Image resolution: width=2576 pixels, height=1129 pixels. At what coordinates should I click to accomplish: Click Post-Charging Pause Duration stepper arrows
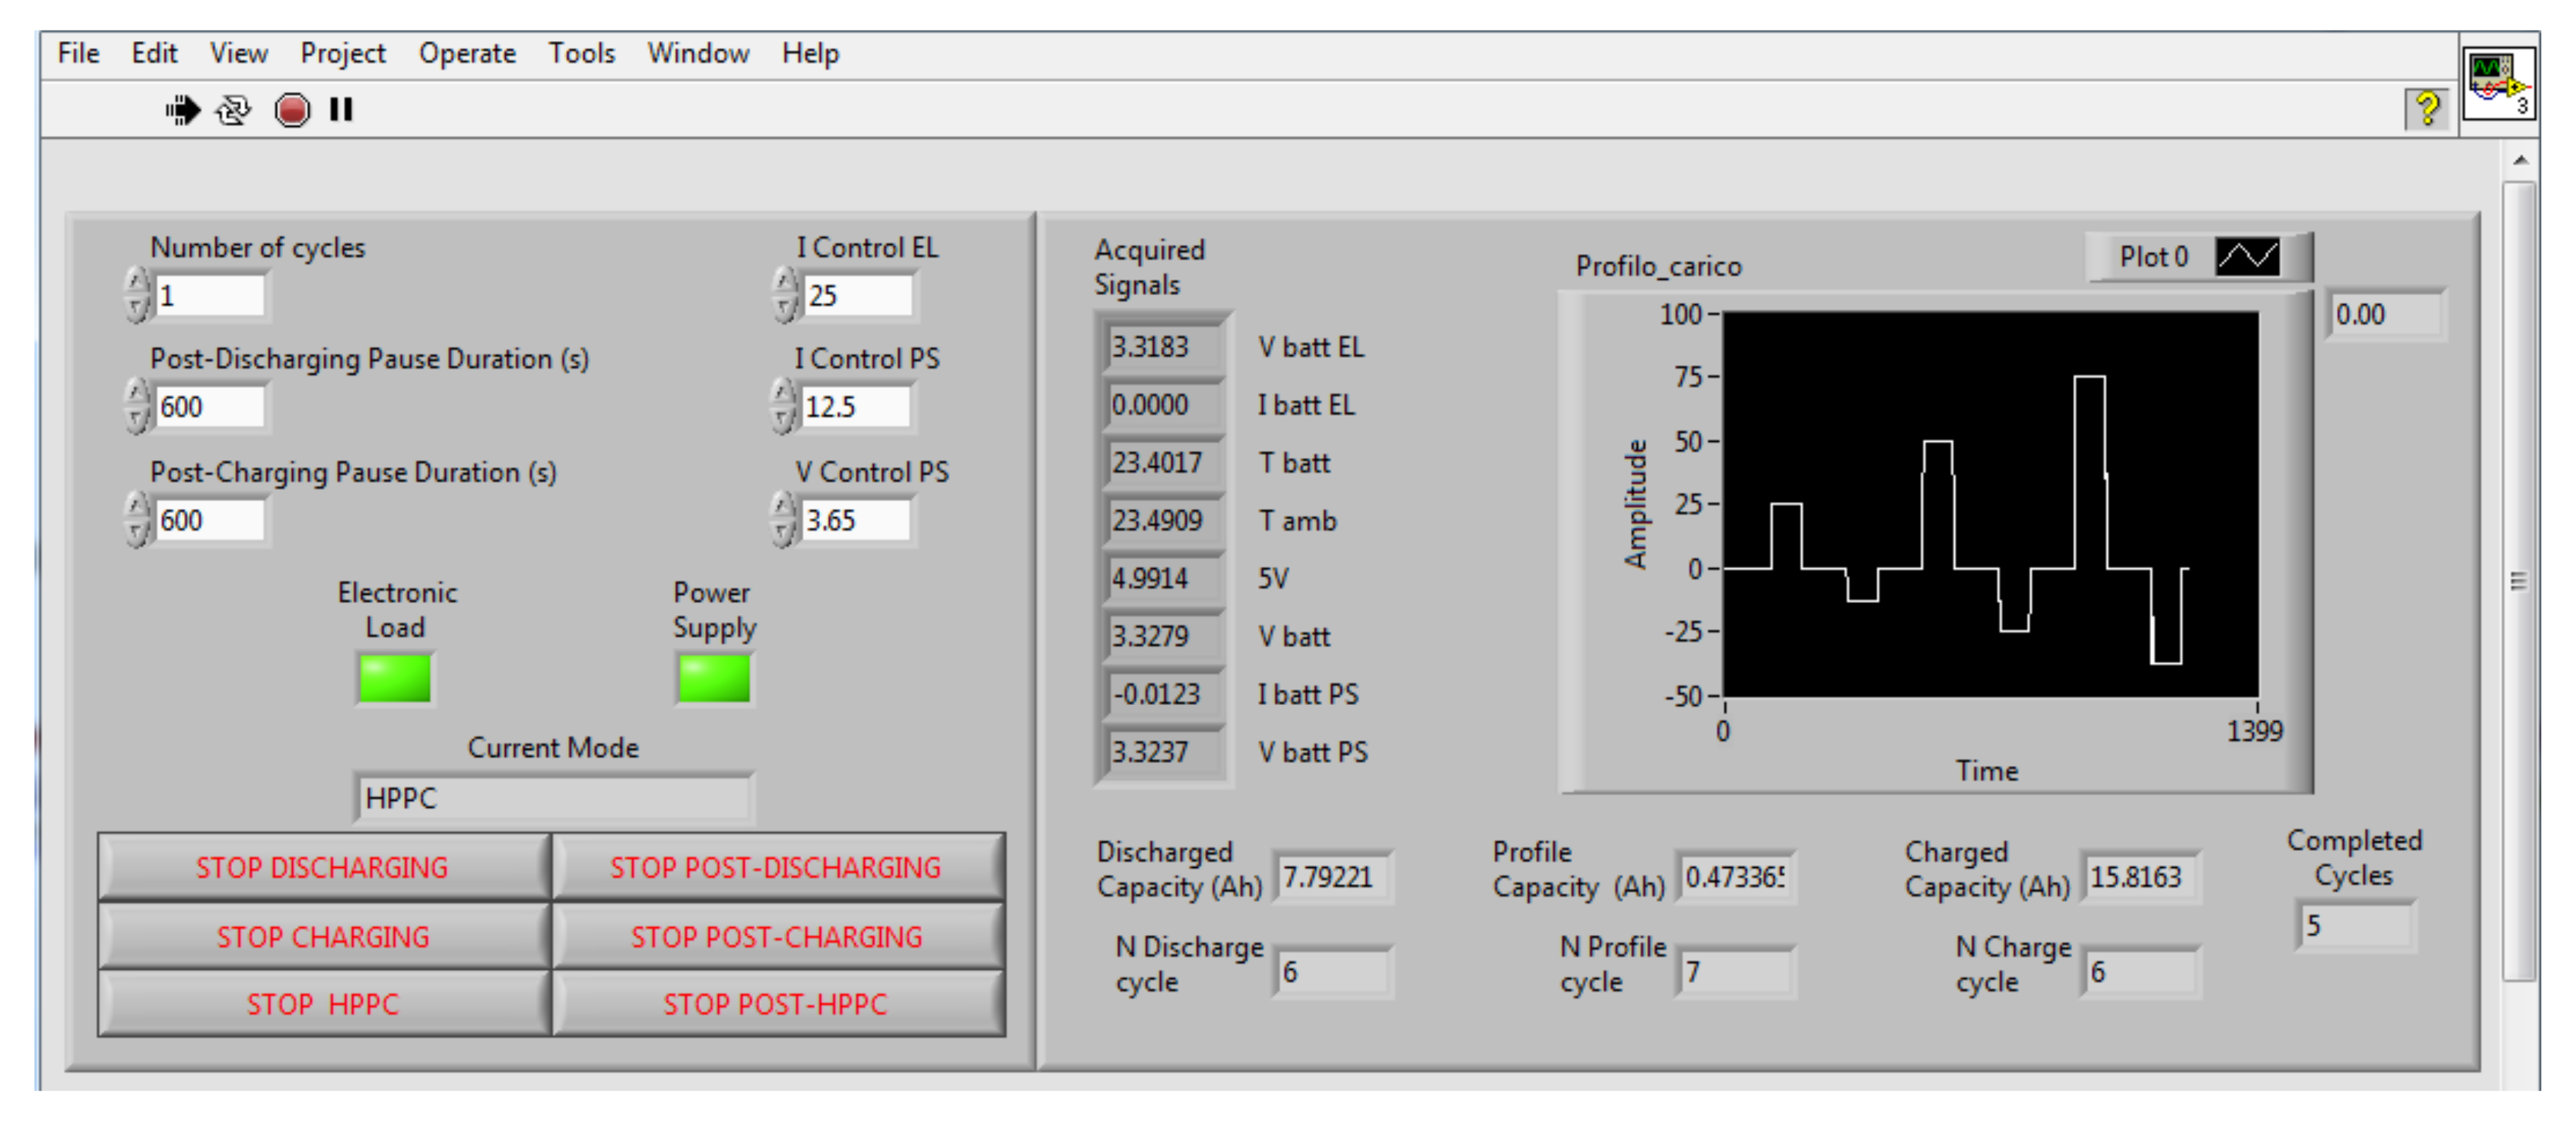click(137, 520)
